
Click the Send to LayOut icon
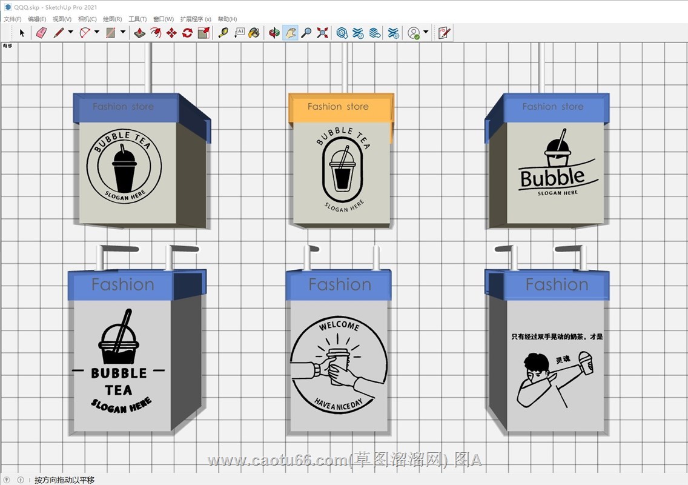375,33
